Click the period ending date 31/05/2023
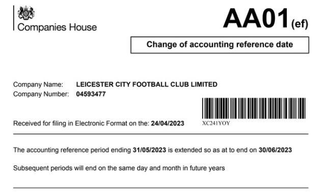This screenshot has height=192, width=326. point(149,150)
